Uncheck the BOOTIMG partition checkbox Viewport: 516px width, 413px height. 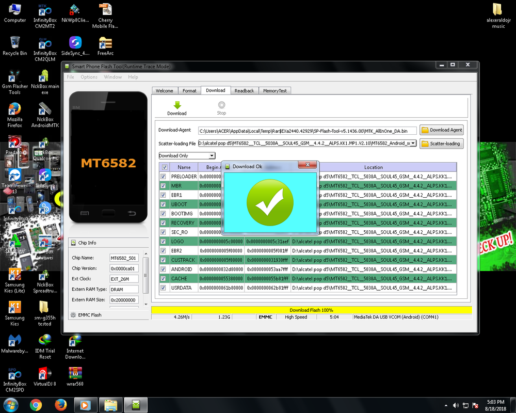coord(163,213)
